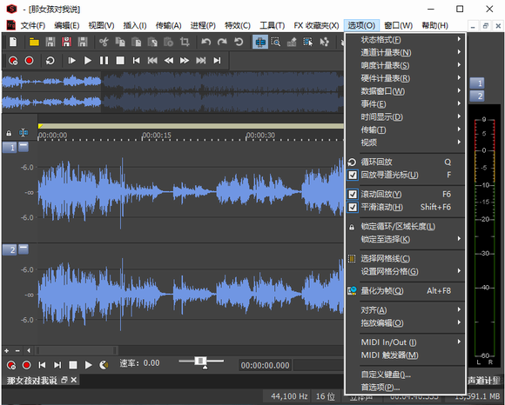Click the record button in transport bar
Viewport: 505px width, 405px height.
[x=30, y=61]
